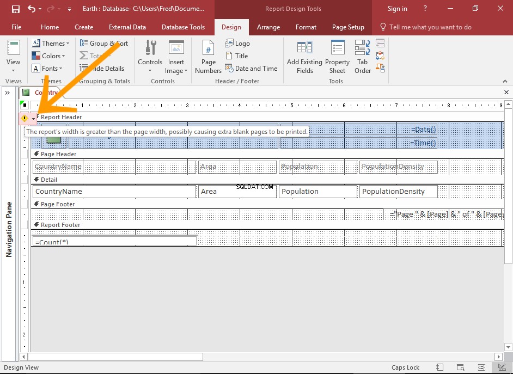
Task: Insert Page Numbers
Action: pyautogui.click(x=208, y=56)
